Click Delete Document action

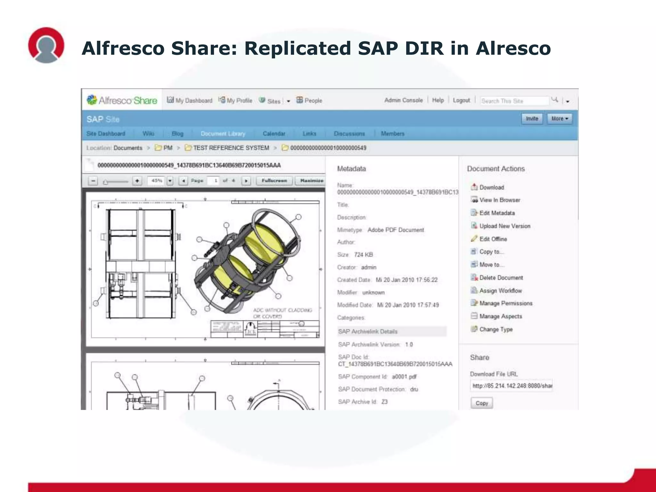(497, 278)
